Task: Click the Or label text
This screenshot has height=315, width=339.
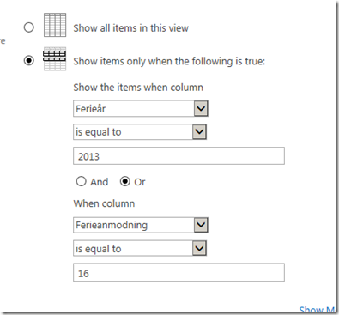Action: 140,182
